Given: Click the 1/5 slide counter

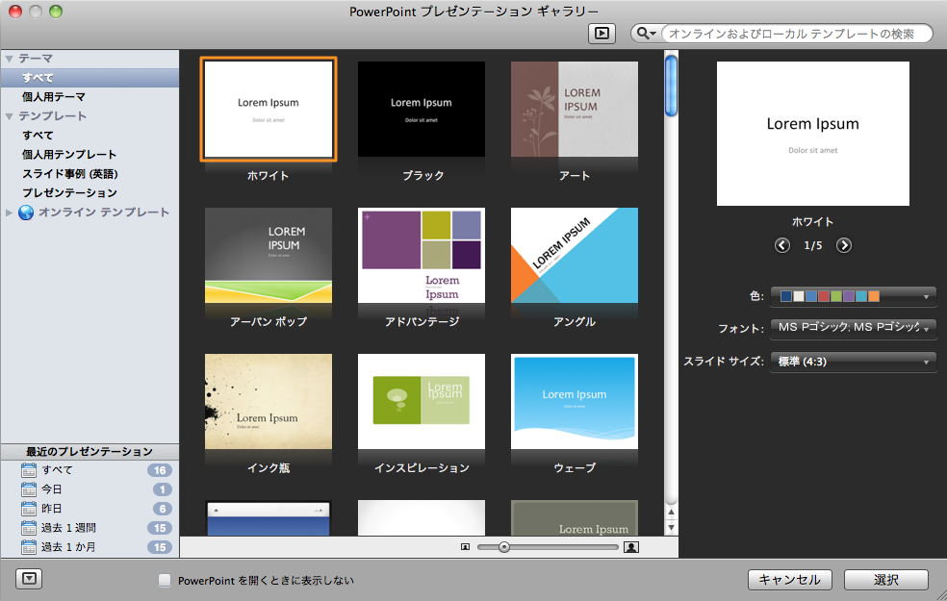Looking at the screenshot, I should tap(813, 245).
